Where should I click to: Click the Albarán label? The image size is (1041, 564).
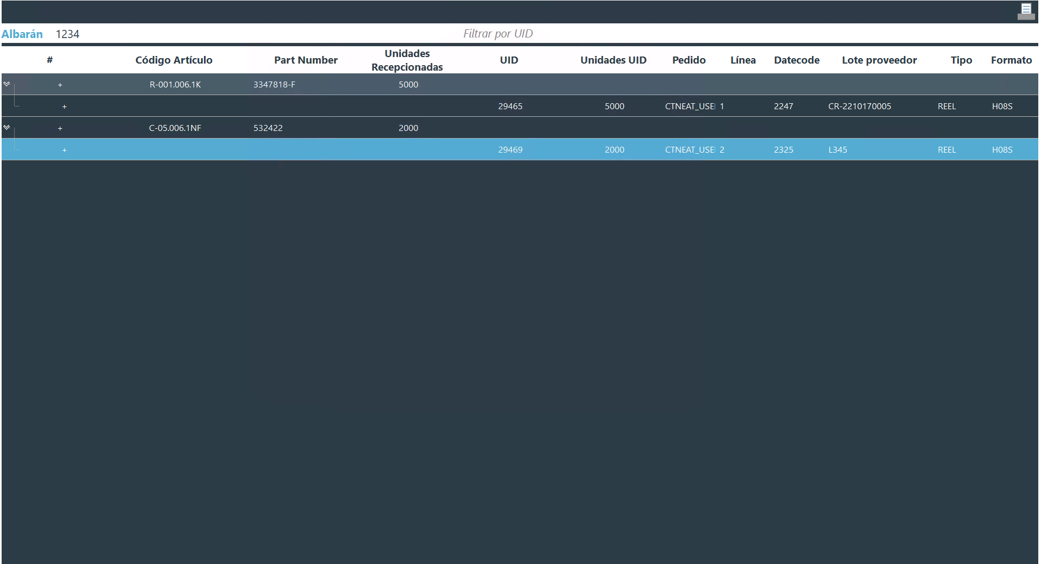coord(22,34)
